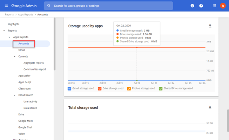Image resolution: width=229 pixels, height=140 pixels.
Task: Download the Total storage used chart
Action: (210, 108)
